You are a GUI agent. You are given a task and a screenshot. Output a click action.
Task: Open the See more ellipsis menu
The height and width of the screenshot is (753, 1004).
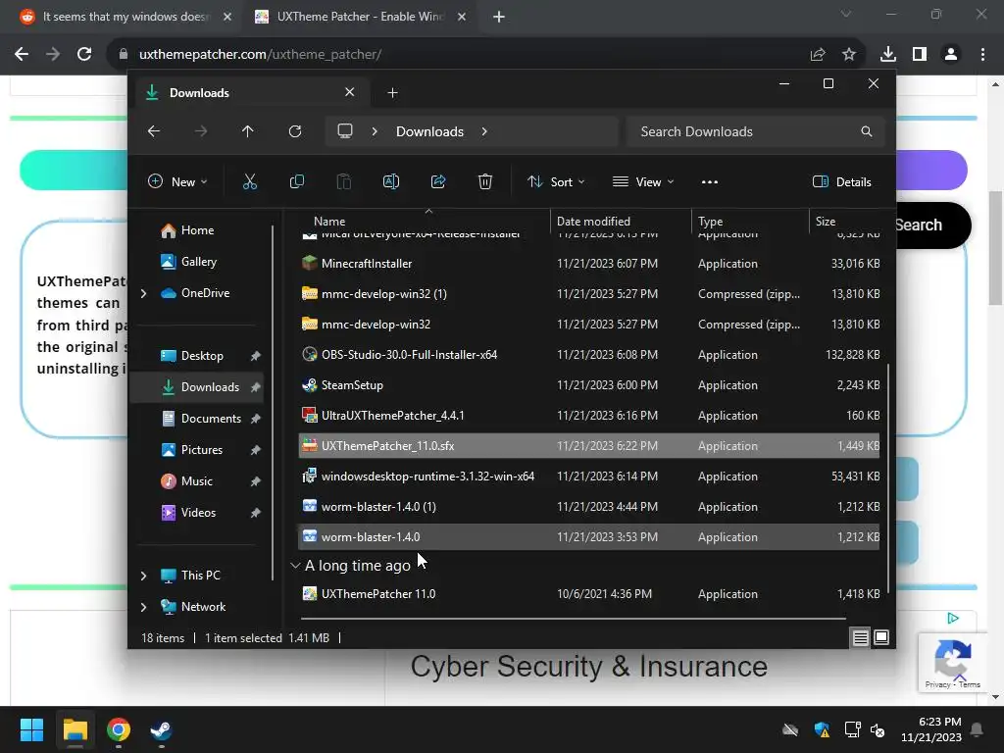click(710, 181)
